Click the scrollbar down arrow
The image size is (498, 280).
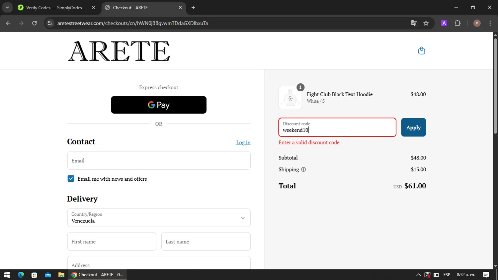coord(495,266)
